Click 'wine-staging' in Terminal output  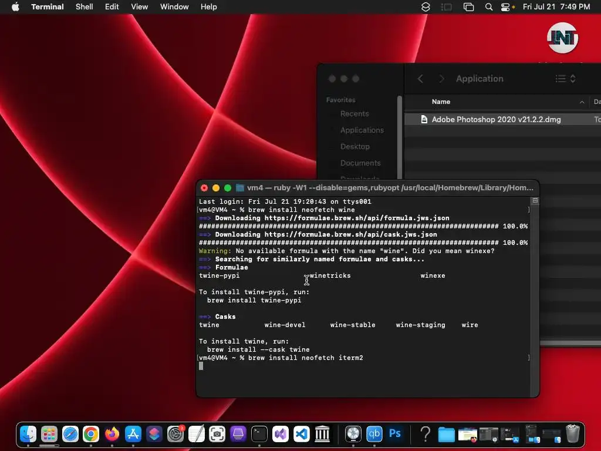tap(420, 325)
